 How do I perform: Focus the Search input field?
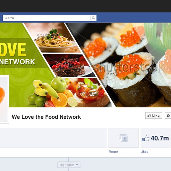click(47, 18)
